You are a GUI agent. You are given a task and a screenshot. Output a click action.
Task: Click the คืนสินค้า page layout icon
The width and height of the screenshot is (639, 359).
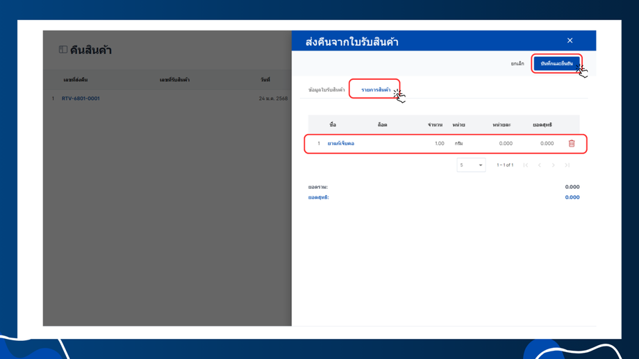tap(63, 50)
